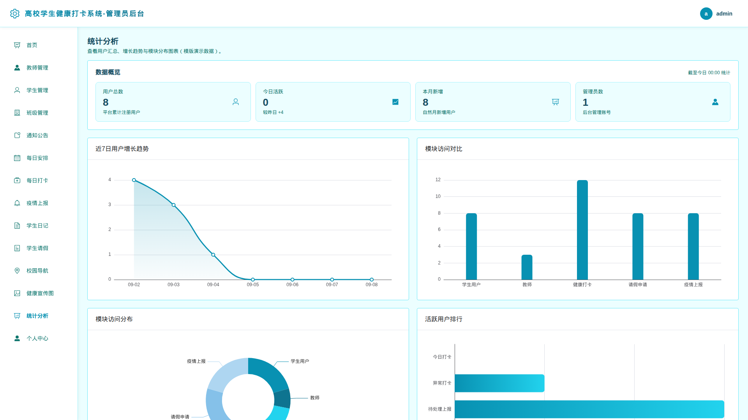Screen dimensions: 748x420
Task: Click the 学生用户 bar in bar chart
Action: (471, 247)
